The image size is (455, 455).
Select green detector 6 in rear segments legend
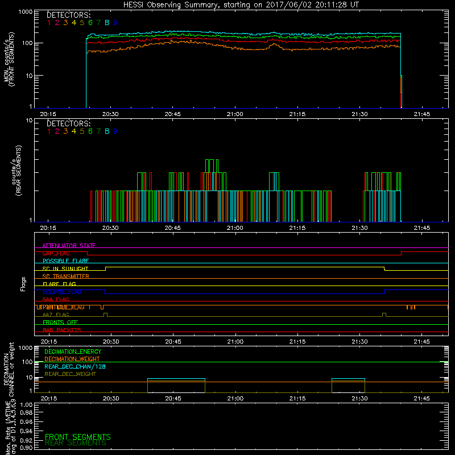[x=90, y=131]
